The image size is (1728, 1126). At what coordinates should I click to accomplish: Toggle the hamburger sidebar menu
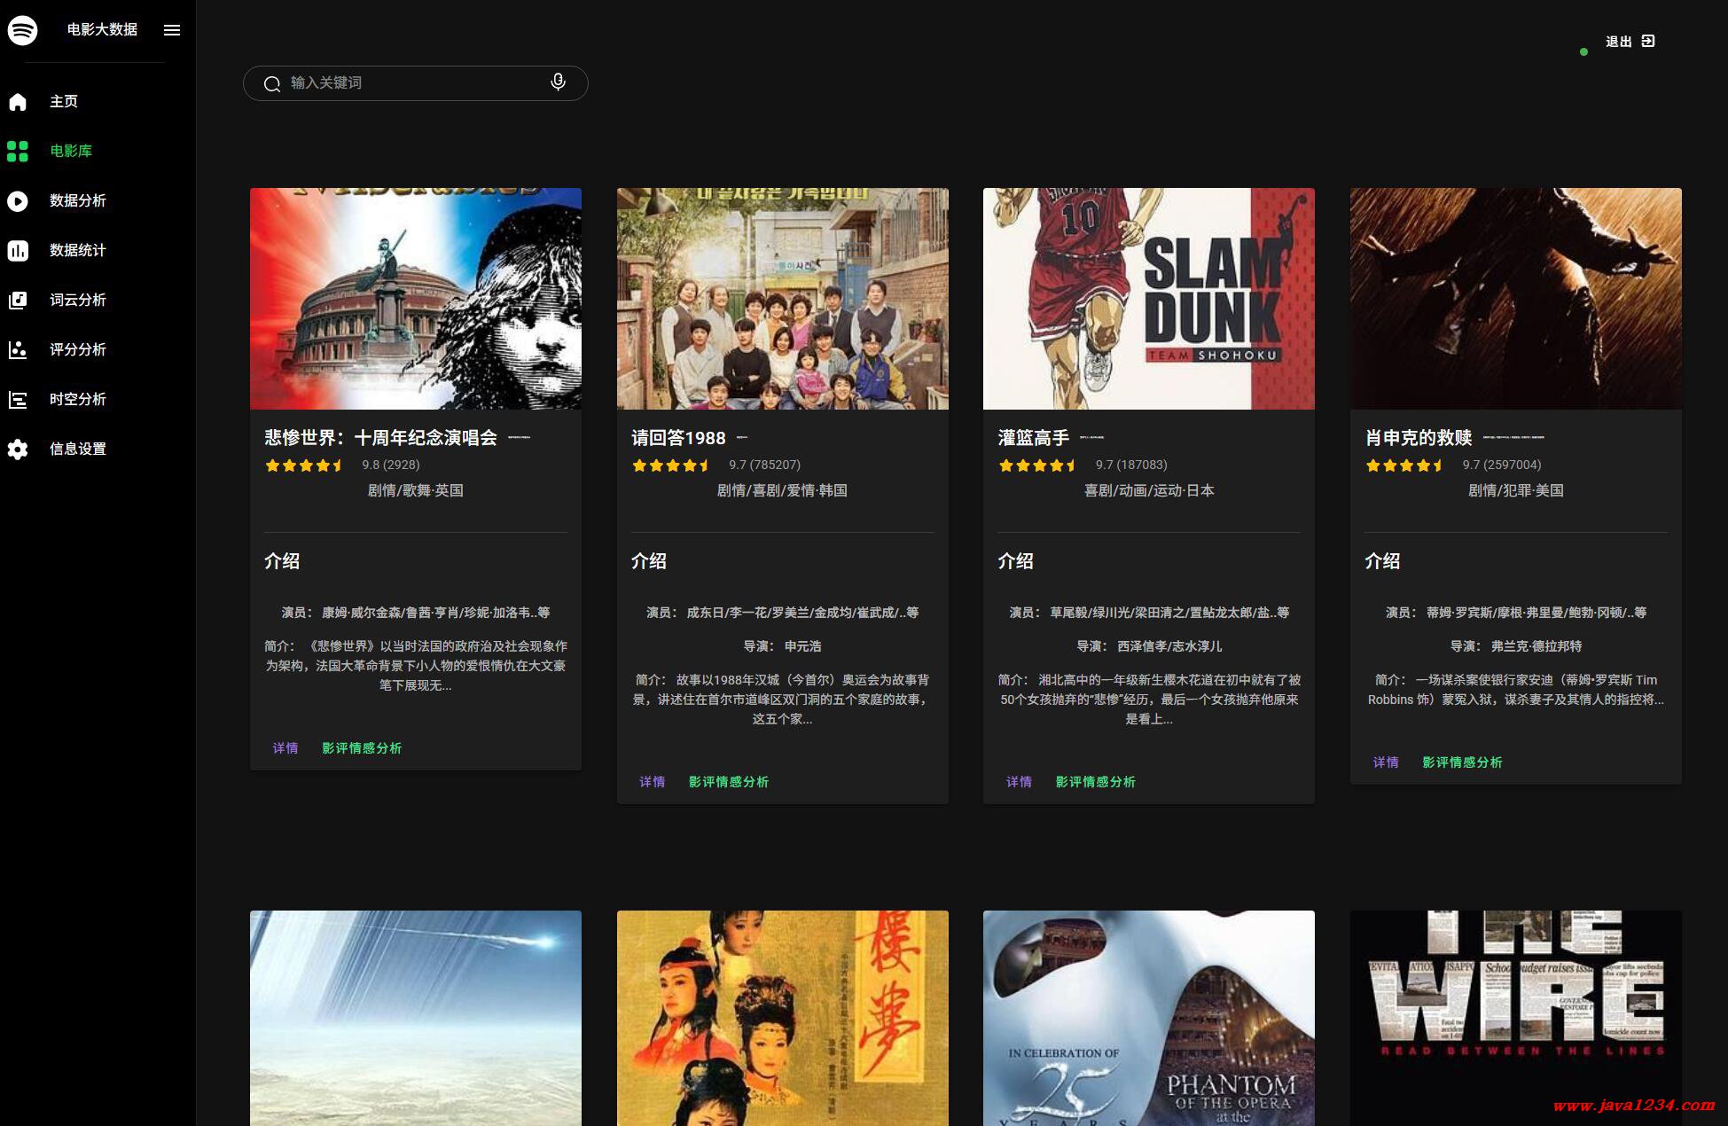[172, 30]
